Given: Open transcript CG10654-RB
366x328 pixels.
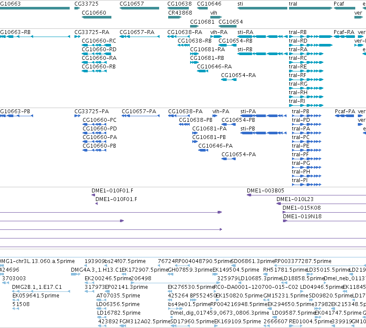Looking at the screenshot, I should tap(235, 40).
